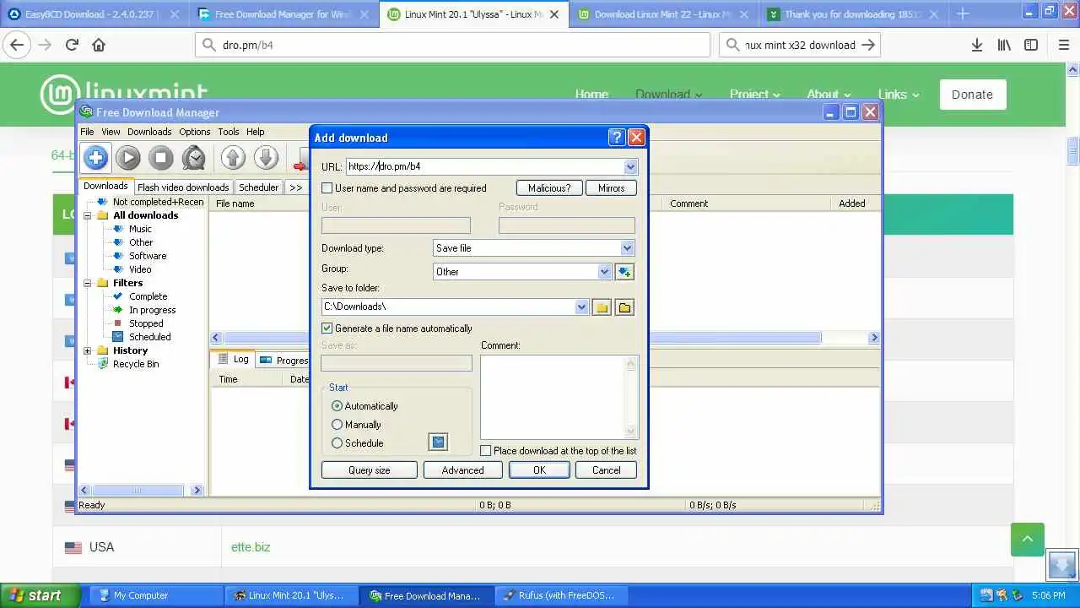Click the Firefox library icon

[x=1004, y=46]
